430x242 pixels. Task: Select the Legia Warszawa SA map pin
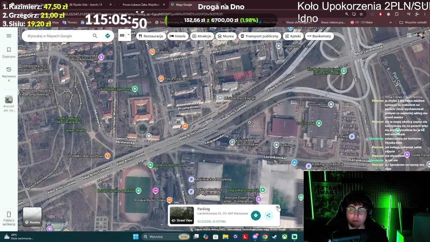[x=263, y=190]
